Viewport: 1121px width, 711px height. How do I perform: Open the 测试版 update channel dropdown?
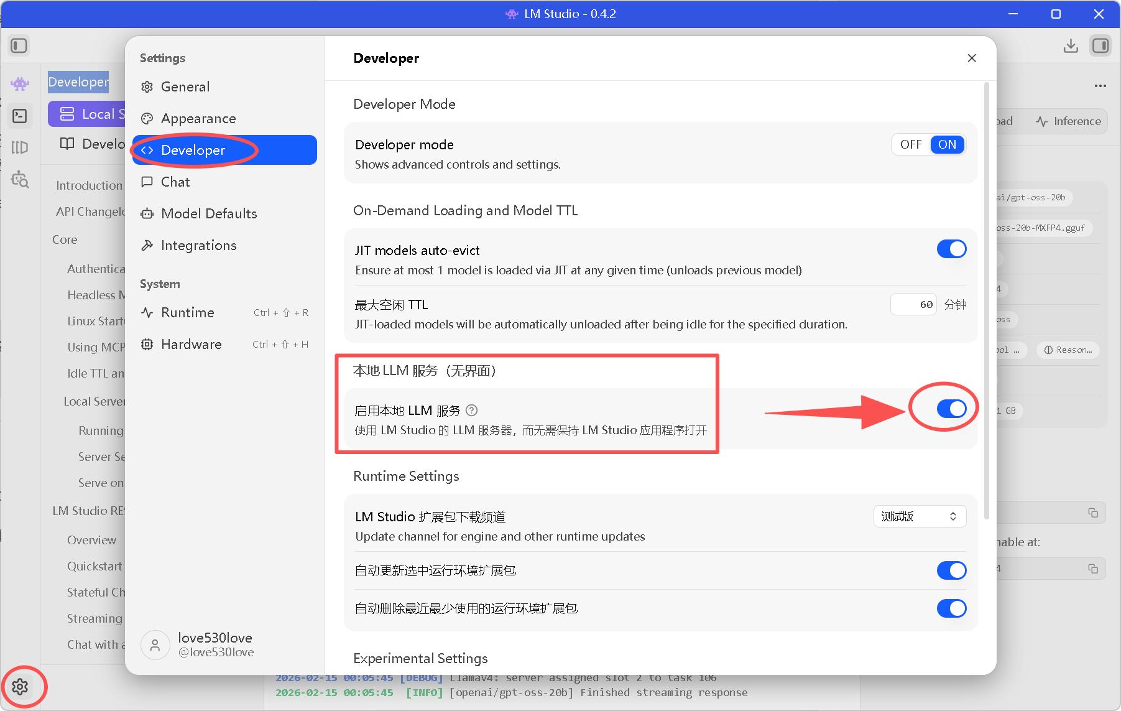click(920, 516)
